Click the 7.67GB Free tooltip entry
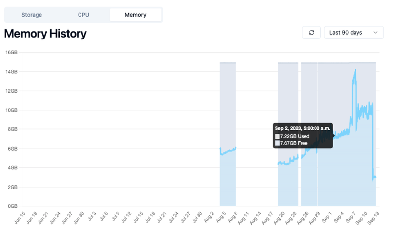 click(294, 143)
